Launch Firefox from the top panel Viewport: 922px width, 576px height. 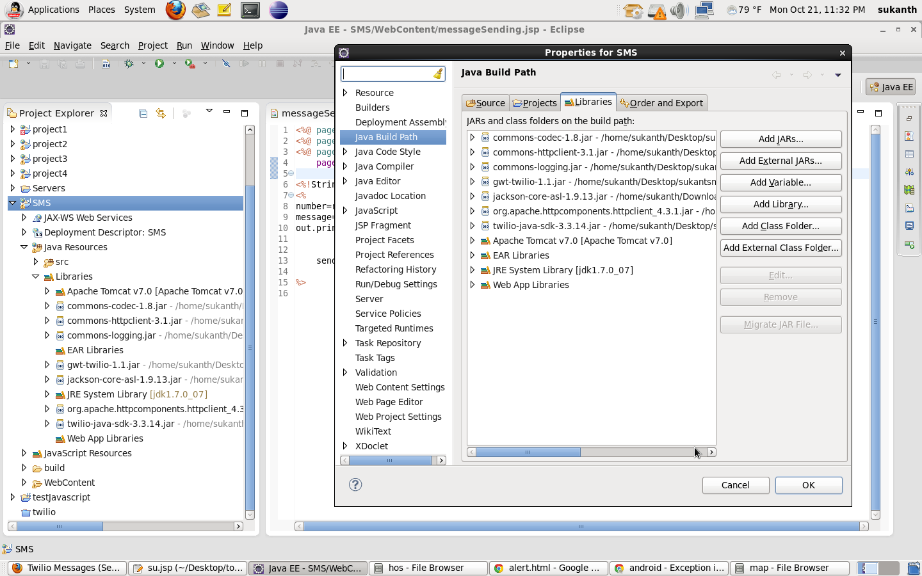click(x=175, y=10)
